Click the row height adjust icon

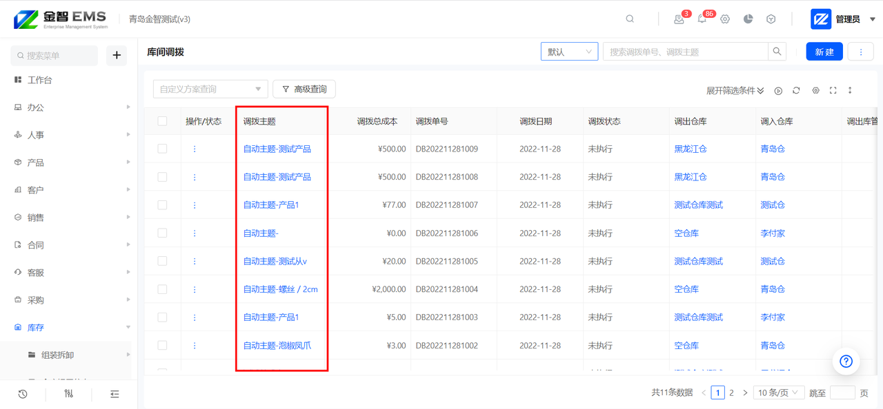[850, 90]
